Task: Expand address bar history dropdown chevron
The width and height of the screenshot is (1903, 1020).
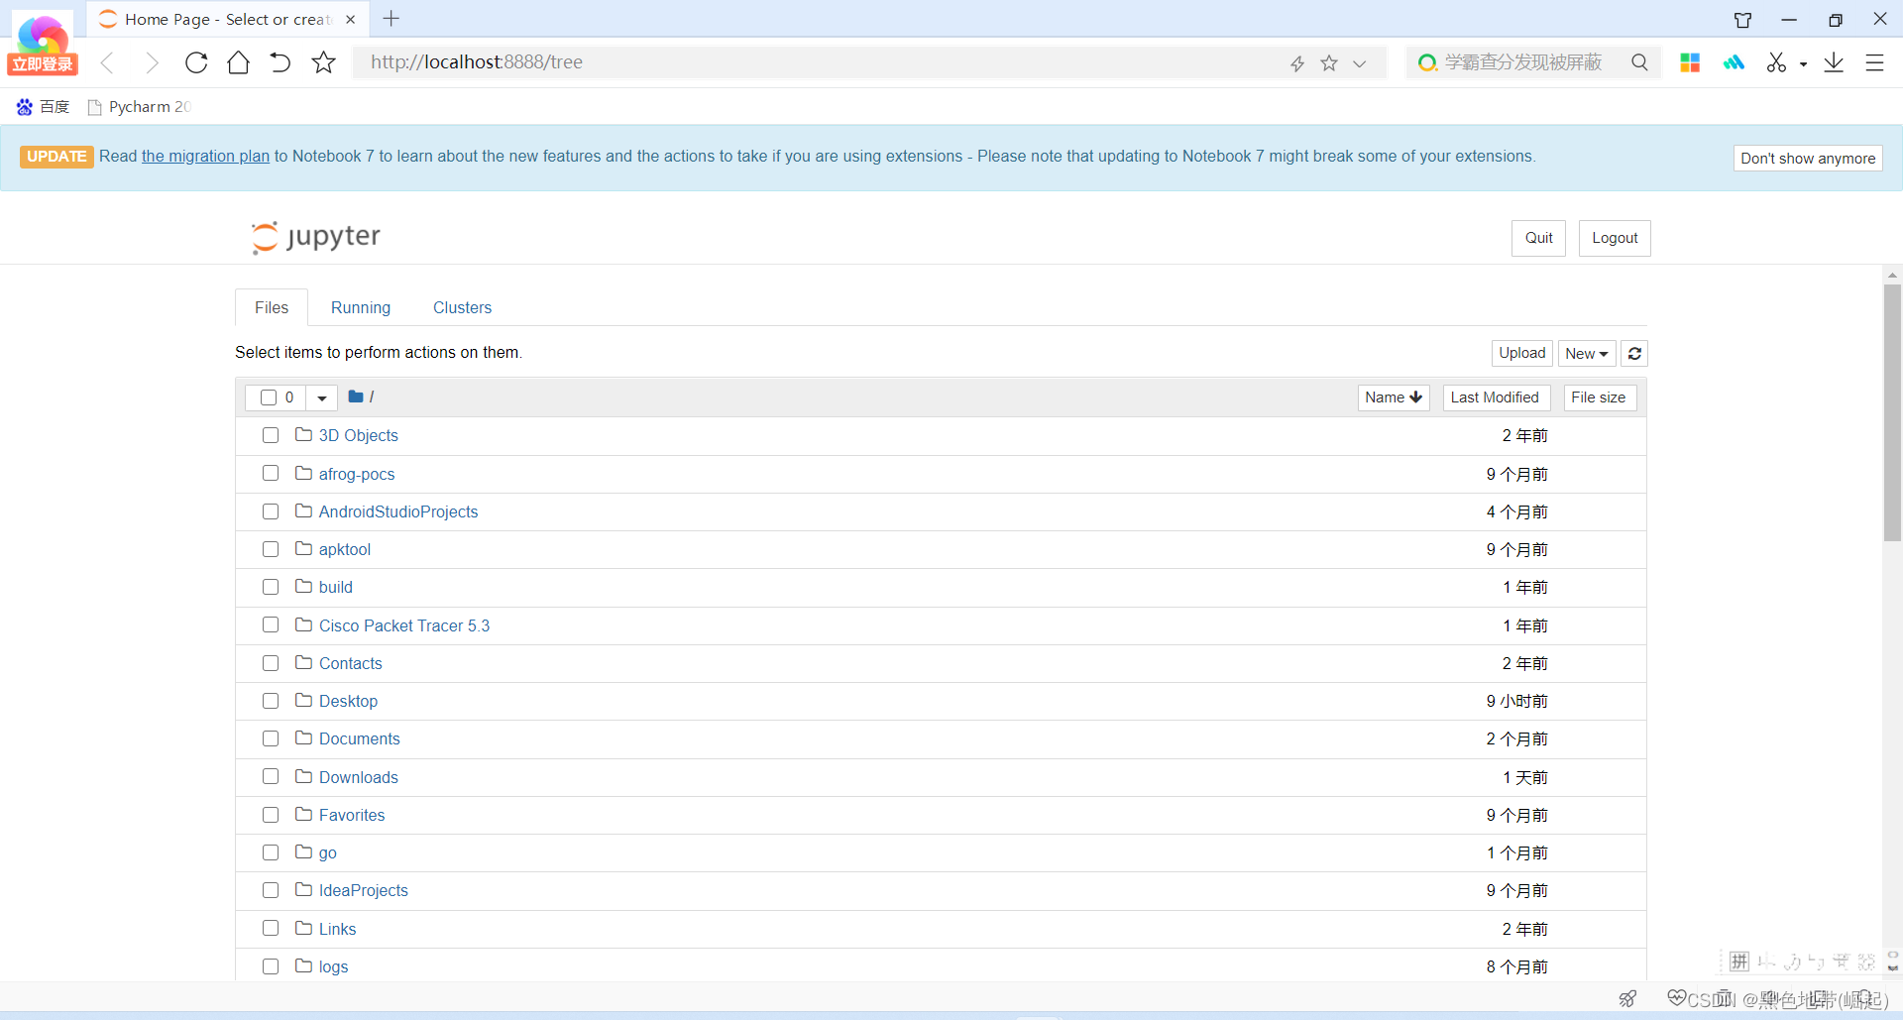Action: (1360, 63)
